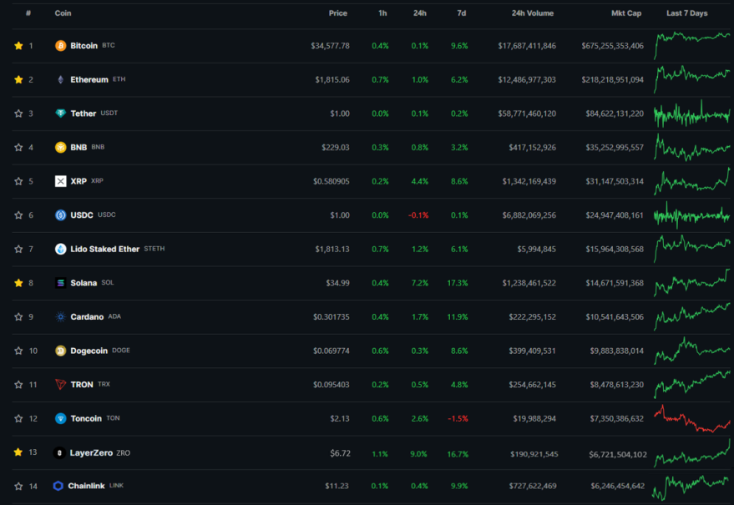Click the Ethereum diamond logo icon
The height and width of the screenshot is (505, 734).
point(60,79)
